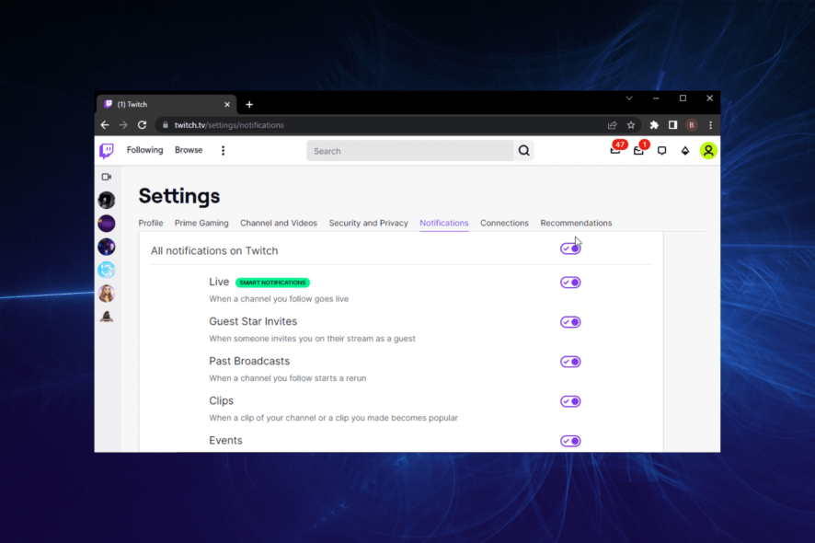This screenshot has width=815, height=543.
Task: Expand the followed channels sidebar
Action: pos(107,177)
